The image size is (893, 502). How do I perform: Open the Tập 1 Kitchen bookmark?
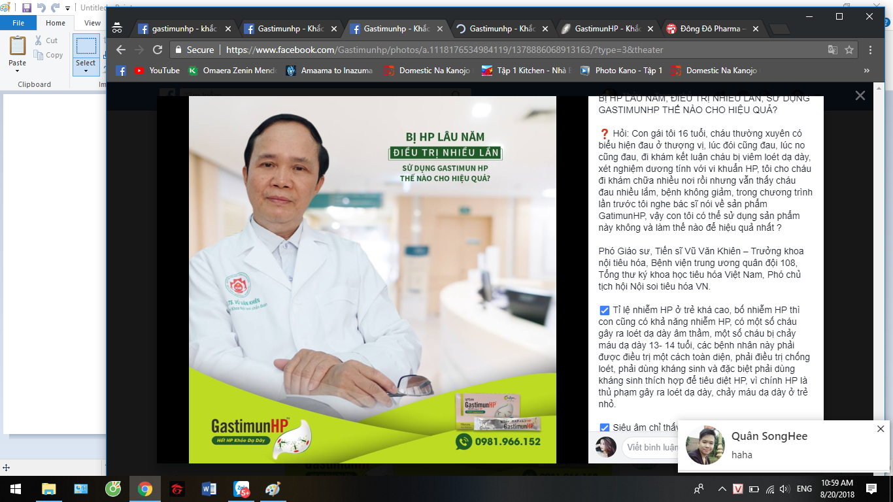527,71
